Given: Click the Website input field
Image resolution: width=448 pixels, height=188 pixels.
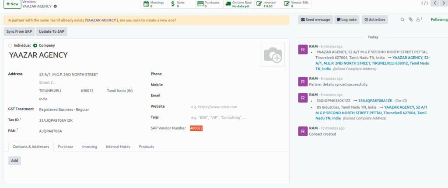Looking at the screenshot, I should [237, 107].
